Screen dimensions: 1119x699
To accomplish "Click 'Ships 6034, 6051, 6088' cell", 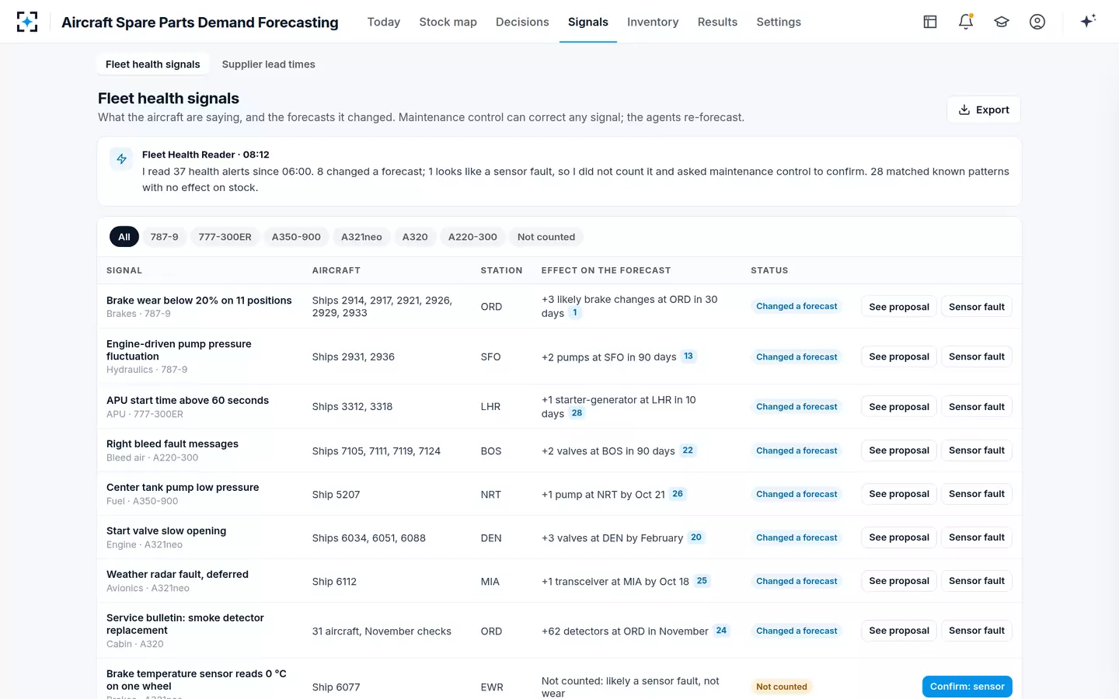I will coord(369,537).
